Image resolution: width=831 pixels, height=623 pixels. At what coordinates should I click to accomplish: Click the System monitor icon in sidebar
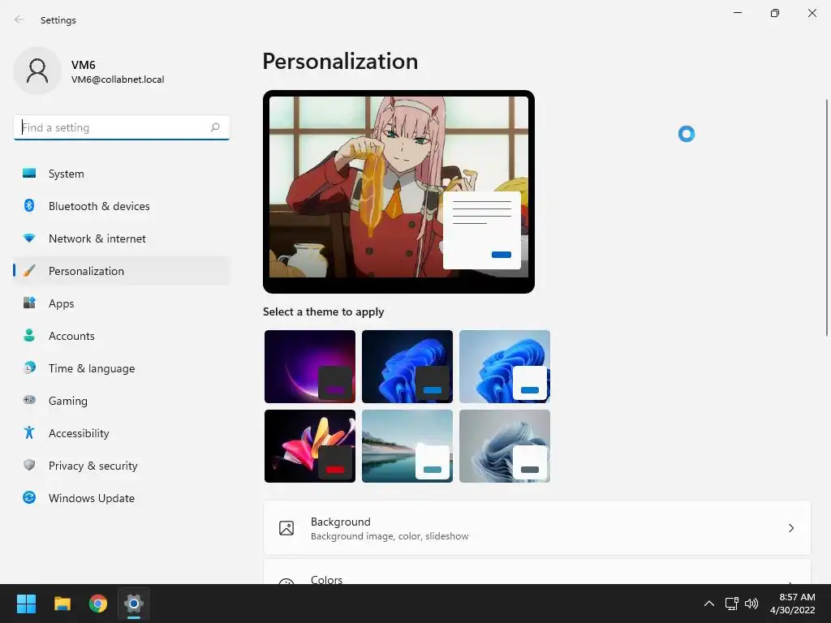[29, 174]
